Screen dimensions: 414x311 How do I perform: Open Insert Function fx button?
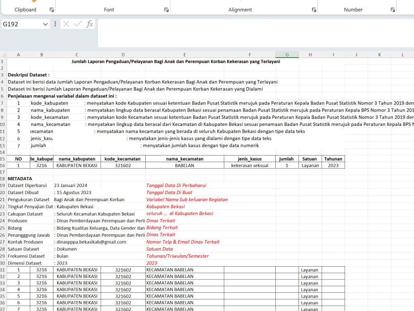(x=89, y=24)
